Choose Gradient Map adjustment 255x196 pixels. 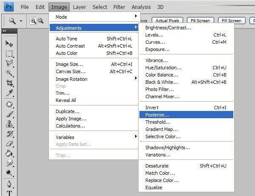186,129
